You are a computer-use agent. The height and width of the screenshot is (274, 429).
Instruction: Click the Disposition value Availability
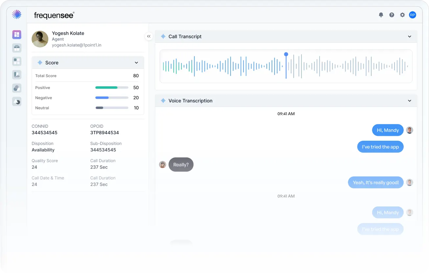pos(43,150)
